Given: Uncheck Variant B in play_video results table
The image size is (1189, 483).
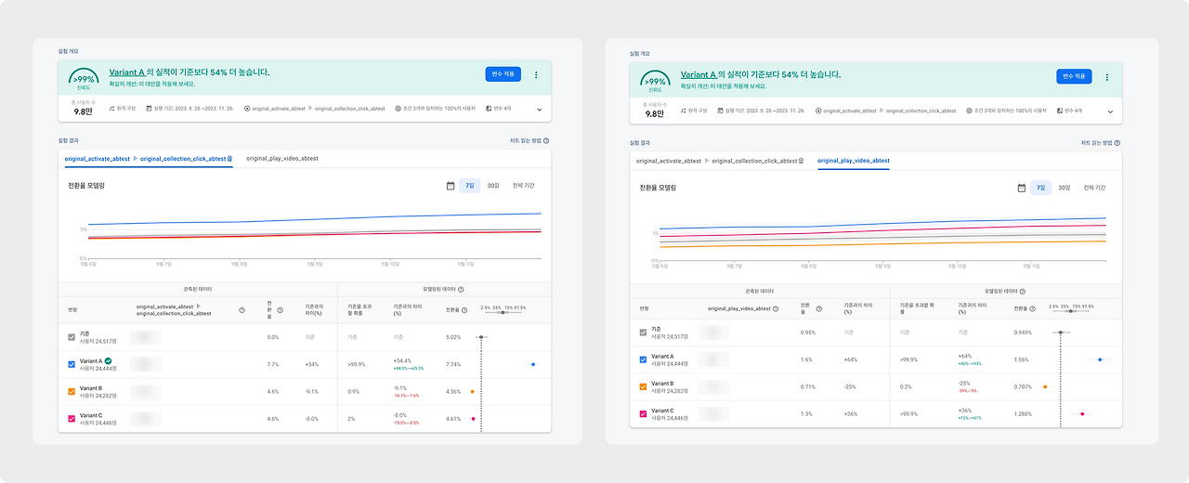Looking at the screenshot, I should tap(644, 386).
